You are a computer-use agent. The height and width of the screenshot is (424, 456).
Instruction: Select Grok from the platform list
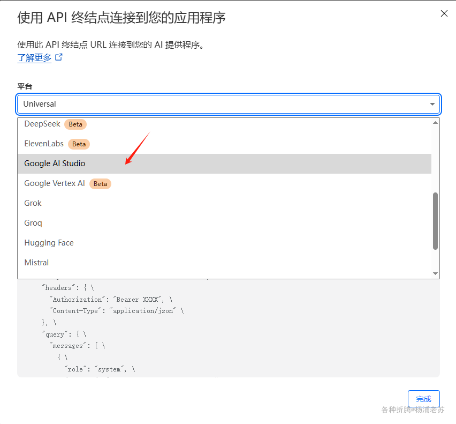[224, 203]
